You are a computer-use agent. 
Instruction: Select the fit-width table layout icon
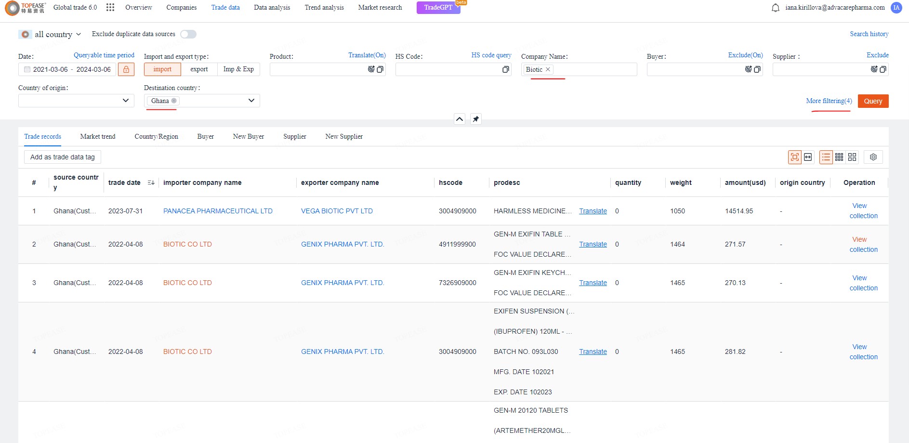[x=808, y=157]
